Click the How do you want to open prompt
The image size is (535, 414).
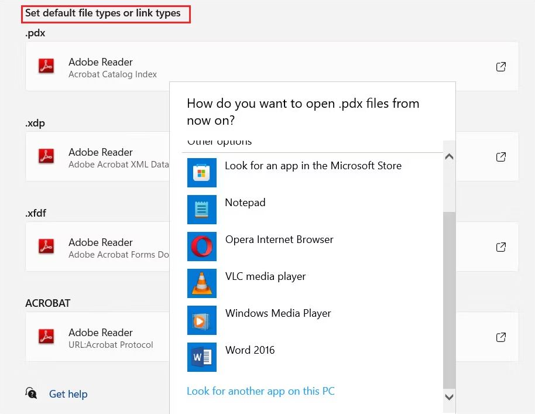click(303, 112)
